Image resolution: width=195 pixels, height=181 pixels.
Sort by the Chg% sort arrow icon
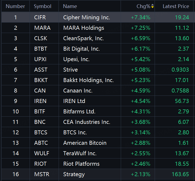click(x=153, y=6)
